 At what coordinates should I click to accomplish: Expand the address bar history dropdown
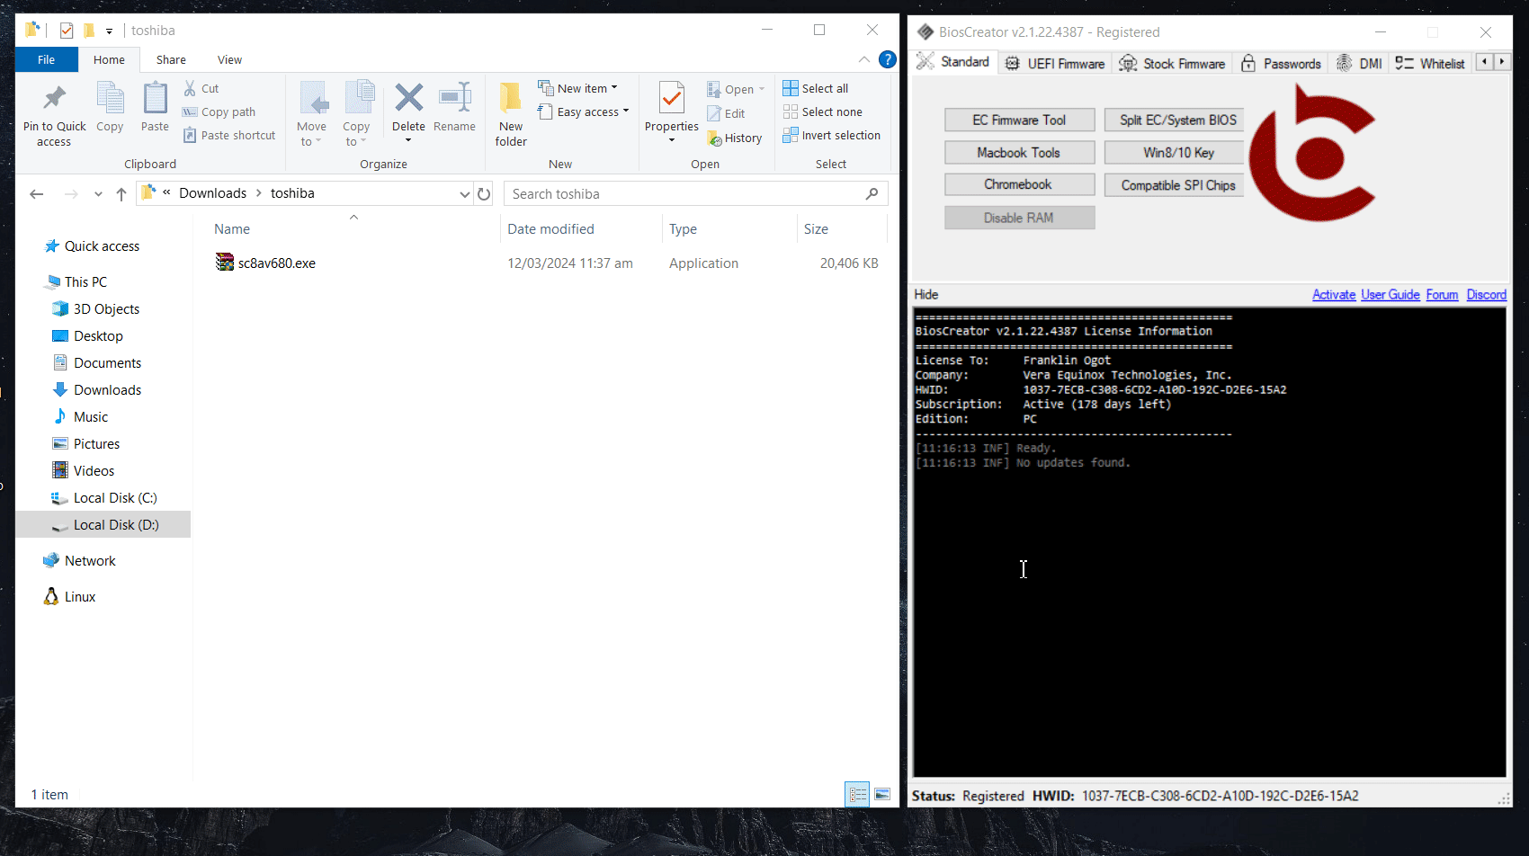click(x=464, y=193)
